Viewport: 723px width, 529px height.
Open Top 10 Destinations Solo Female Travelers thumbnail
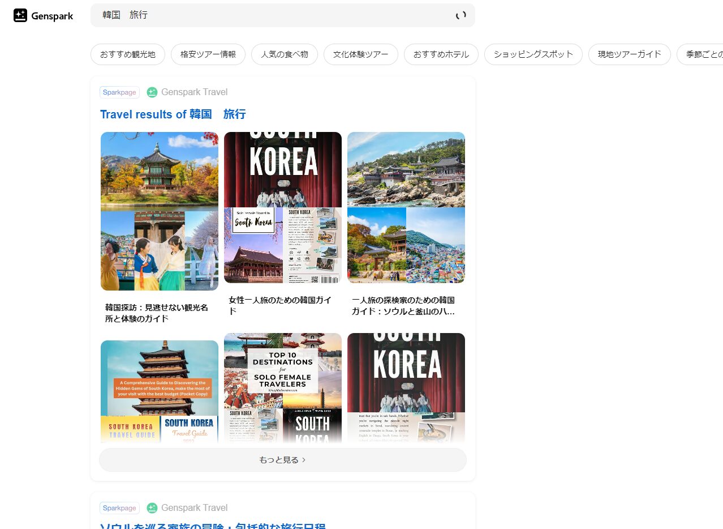click(282, 388)
